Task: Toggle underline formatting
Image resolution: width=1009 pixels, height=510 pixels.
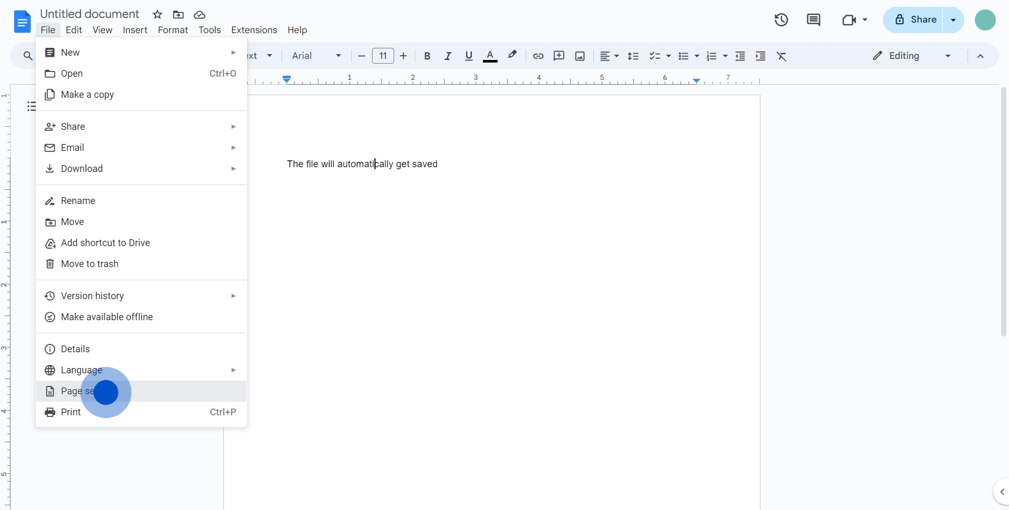Action: point(469,56)
